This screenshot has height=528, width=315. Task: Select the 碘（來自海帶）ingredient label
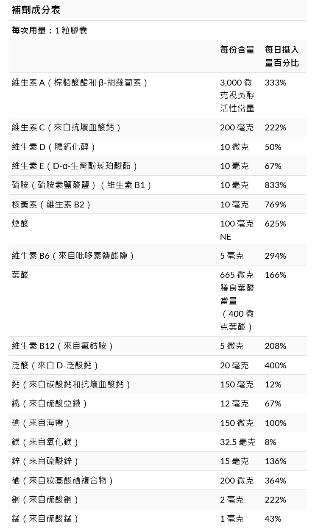point(41,423)
